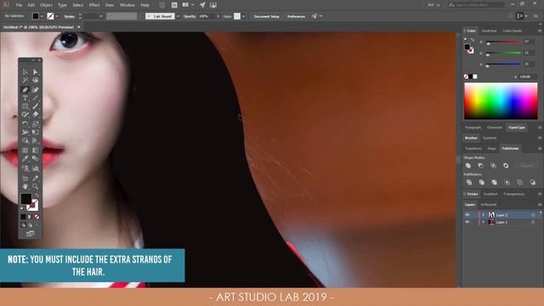The width and height of the screenshot is (544, 306).
Task: Click the color spectrum picker
Action: point(501,101)
